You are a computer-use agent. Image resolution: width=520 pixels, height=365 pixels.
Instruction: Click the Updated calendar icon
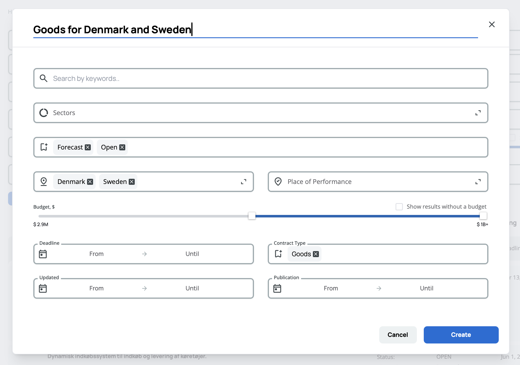[43, 288]
